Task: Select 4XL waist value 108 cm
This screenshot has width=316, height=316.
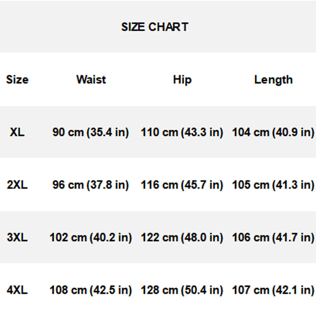Action: coord(91,290)
